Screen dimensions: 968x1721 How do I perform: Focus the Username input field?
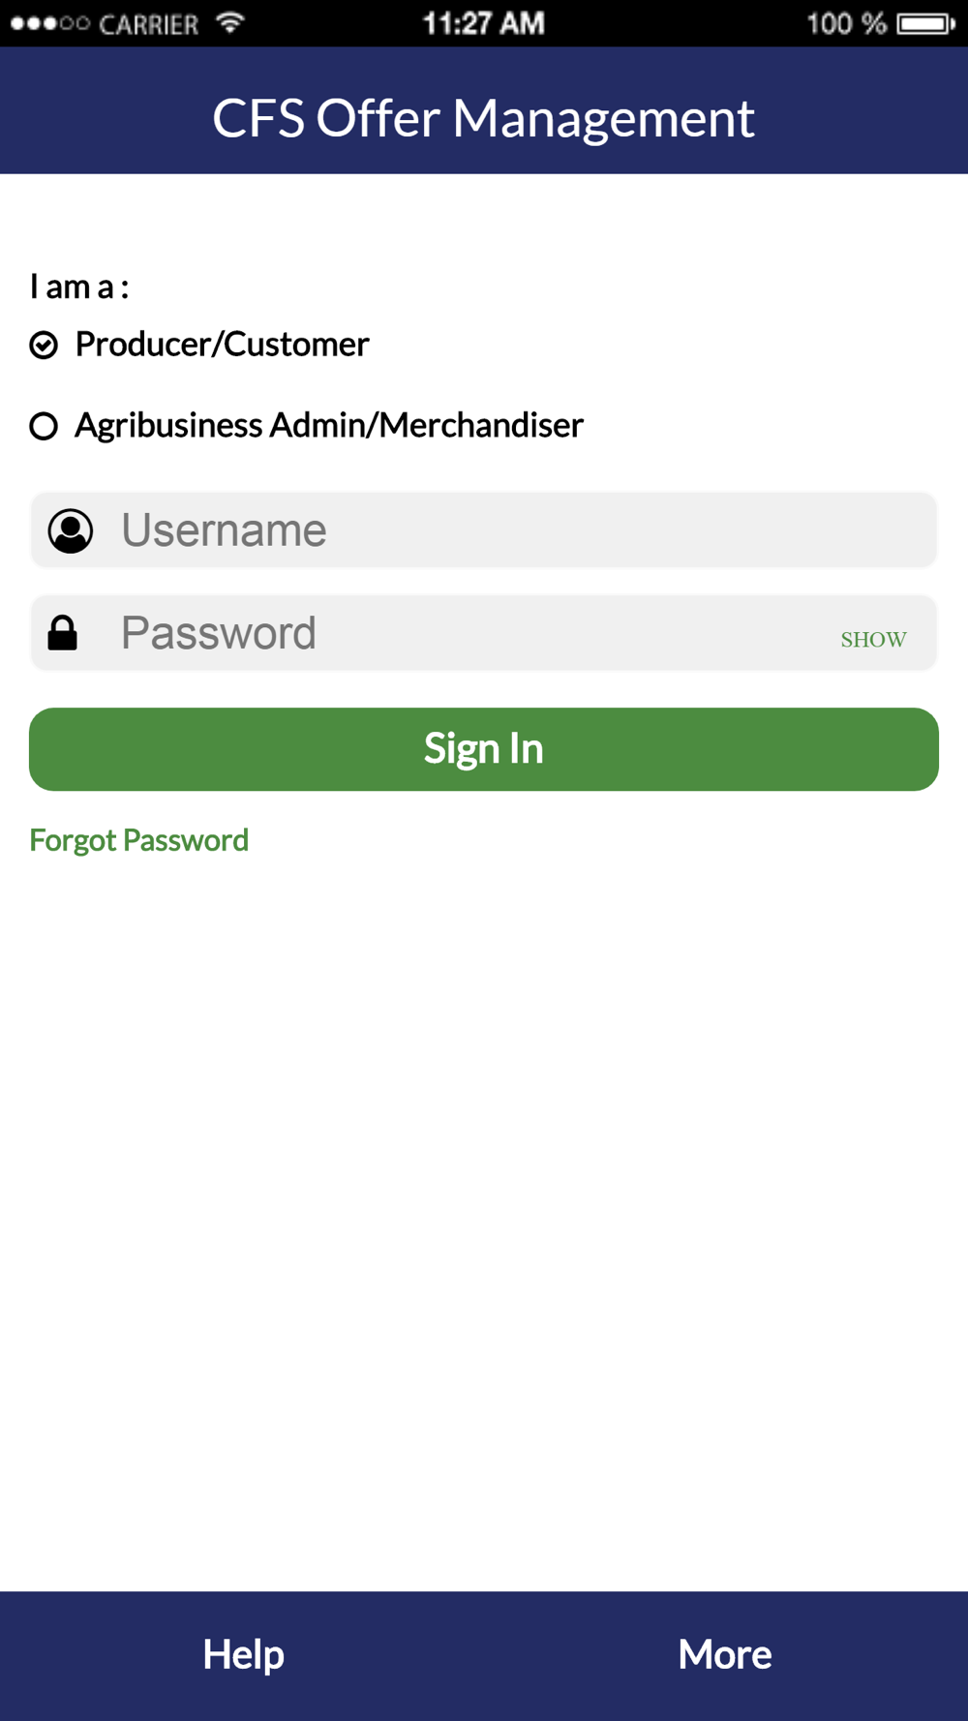point(483,529)
